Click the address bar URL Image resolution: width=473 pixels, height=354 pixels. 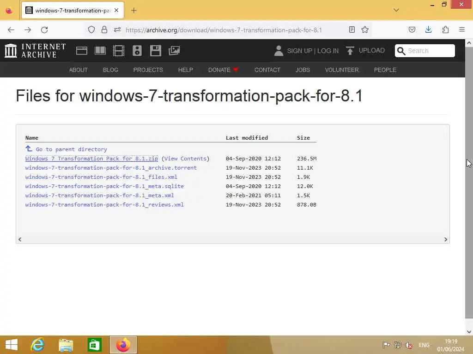224,30
